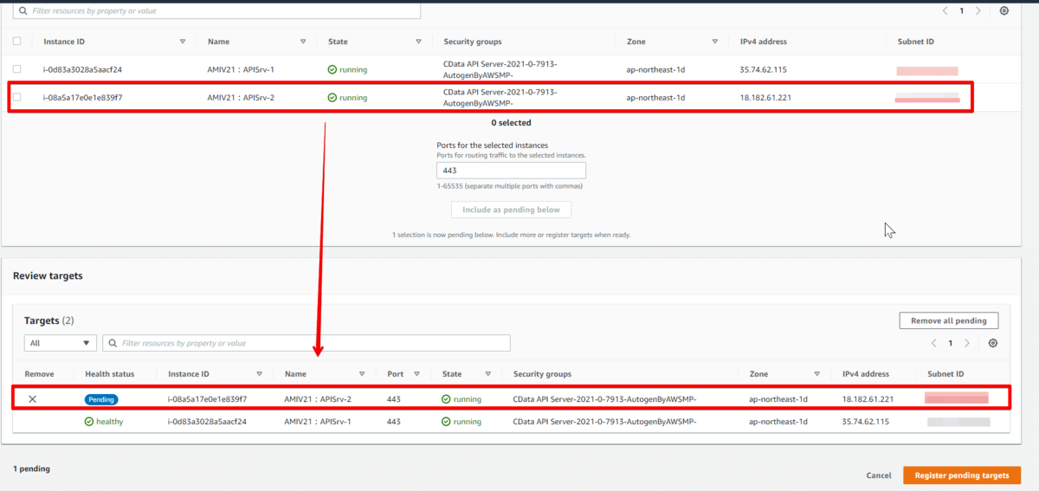Focus the top filter resources search field
The image size is (1039, 491).
coord(216,11)
